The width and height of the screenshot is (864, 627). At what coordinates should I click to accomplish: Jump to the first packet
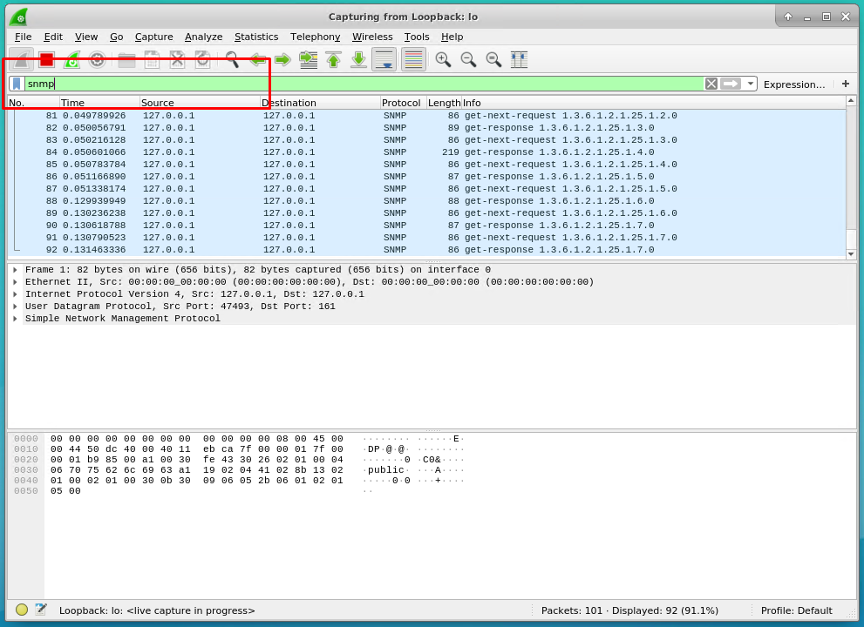333,59
